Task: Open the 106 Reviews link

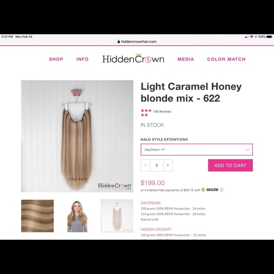Action: tap(162, 111)
